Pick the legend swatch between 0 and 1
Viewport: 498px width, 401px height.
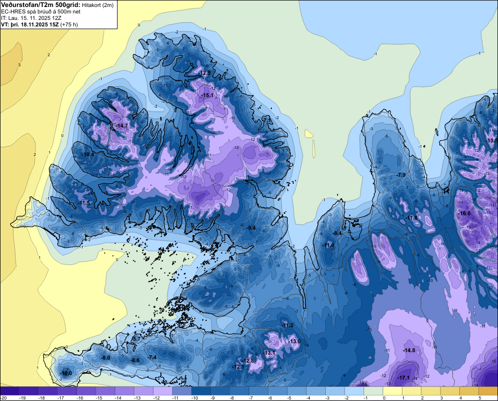coord(392,391)
